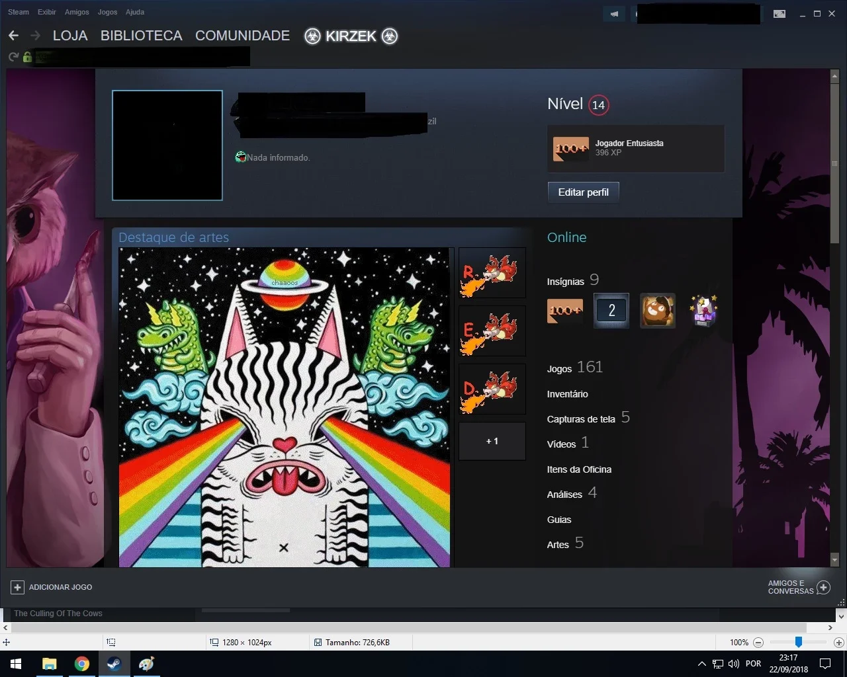Click Paint's horizontal scrollbar right arrow
Screen dimensions: 847x677
tap(830, 627)
